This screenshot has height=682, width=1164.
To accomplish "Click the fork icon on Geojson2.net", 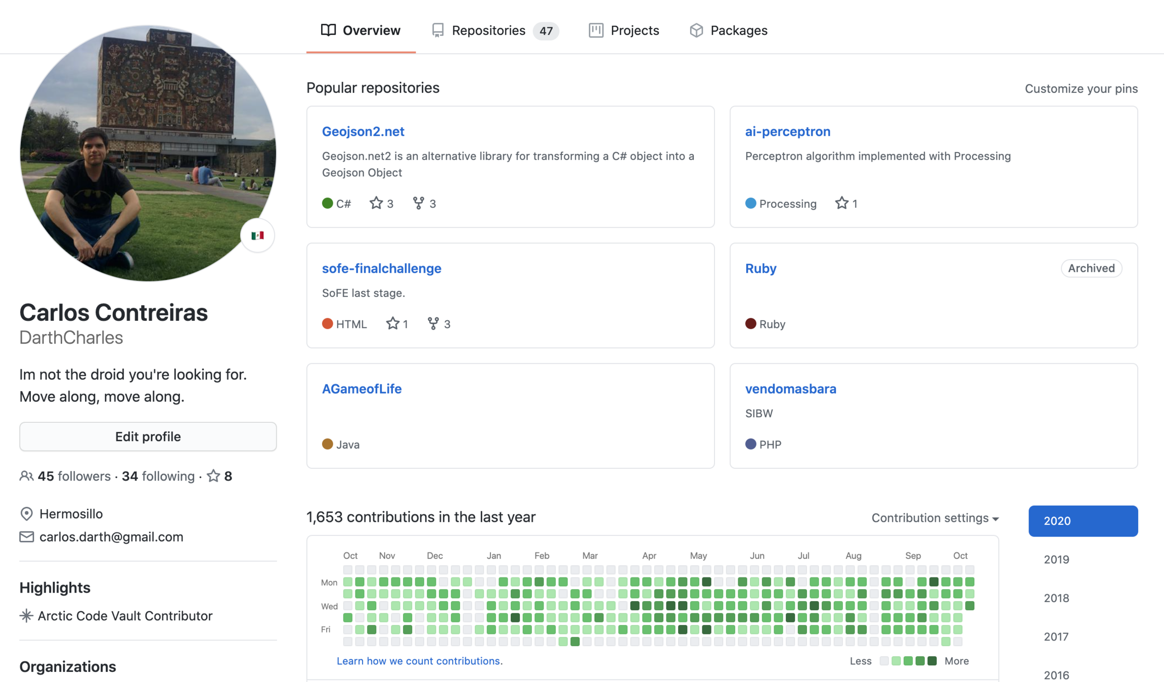I will pos(418,203).
